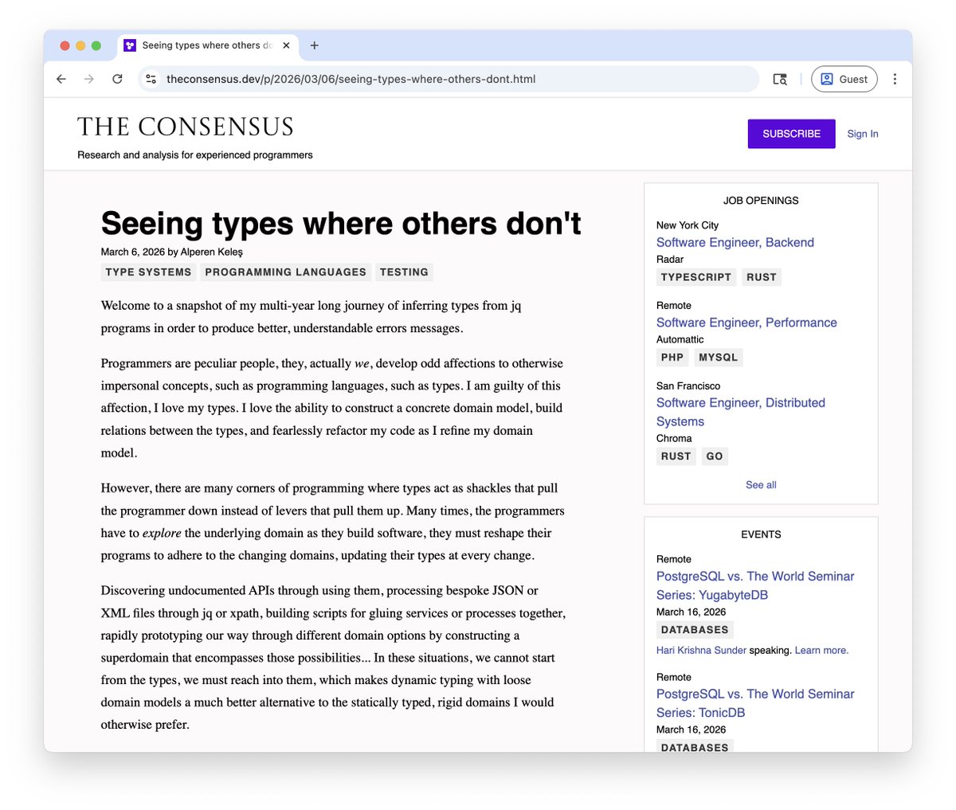Click the 'Chroma' company name
The height and width of the screenshot is (810, 956).
[674, 438]
